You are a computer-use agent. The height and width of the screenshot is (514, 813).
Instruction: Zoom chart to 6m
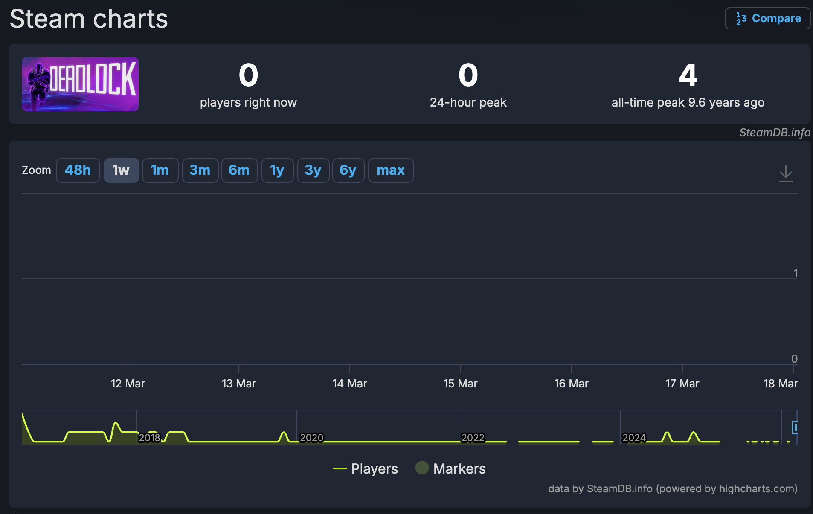click(x=239, y=170)
